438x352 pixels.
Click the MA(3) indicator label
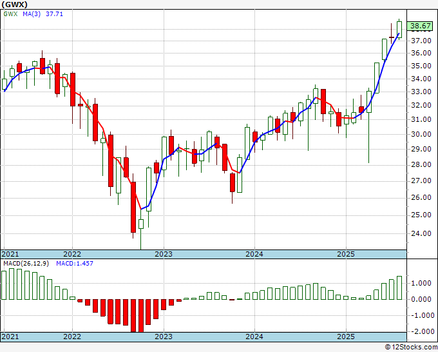coord(32,14)
